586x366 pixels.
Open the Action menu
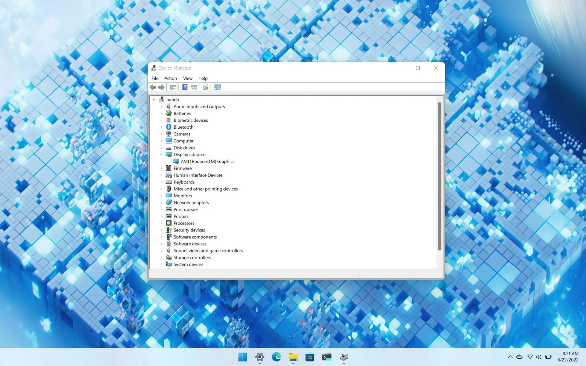(171, 78)
